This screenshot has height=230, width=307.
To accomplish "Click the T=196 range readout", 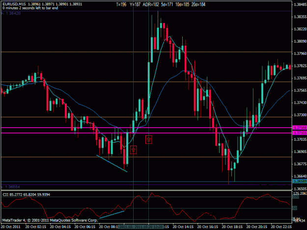I will coord(121,4).
